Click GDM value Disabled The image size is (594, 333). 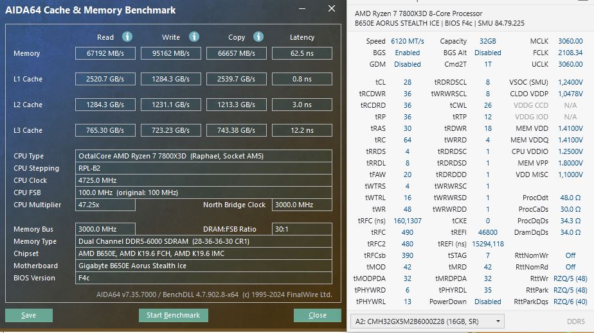(x=407, y=64)
